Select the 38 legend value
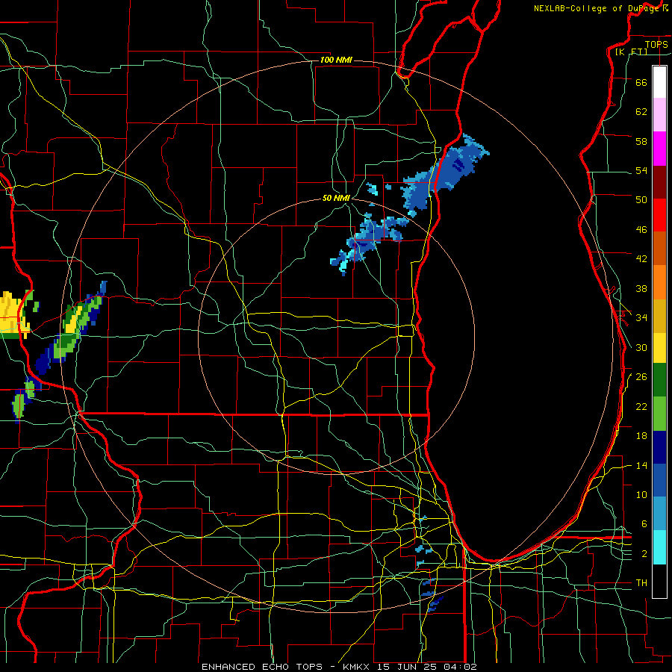Screen dimensions: 672x672 click(x=641, y=288)
